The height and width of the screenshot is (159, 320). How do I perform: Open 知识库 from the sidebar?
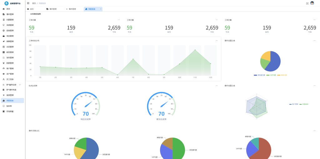[9, 106]
